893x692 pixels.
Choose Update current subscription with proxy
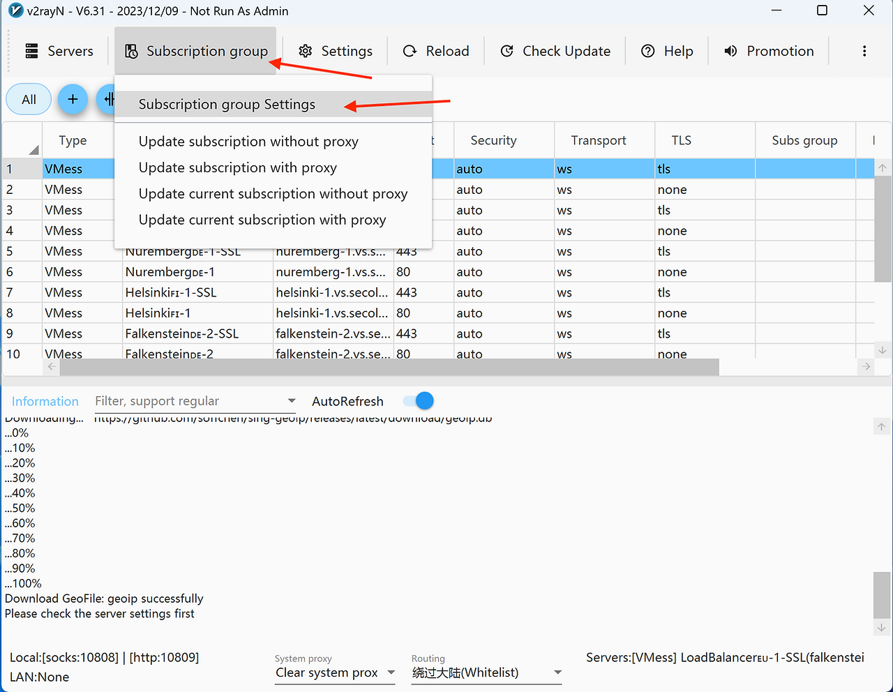click(x=273, y=220)
